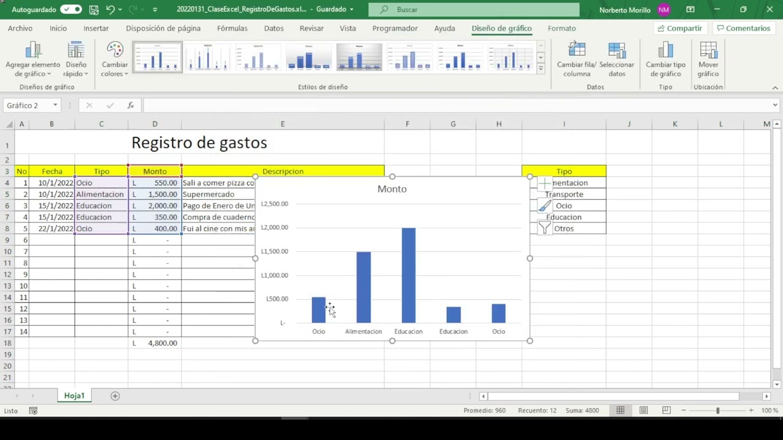Switch to the Formato tab
This screenshot has width=783, height=440.
pyautogui.click(x=562, y=28)
